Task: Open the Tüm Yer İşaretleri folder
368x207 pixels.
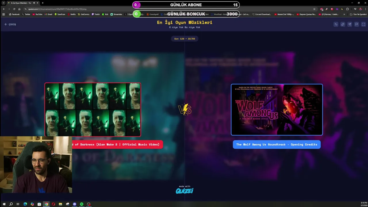Action: pos(358,14)
